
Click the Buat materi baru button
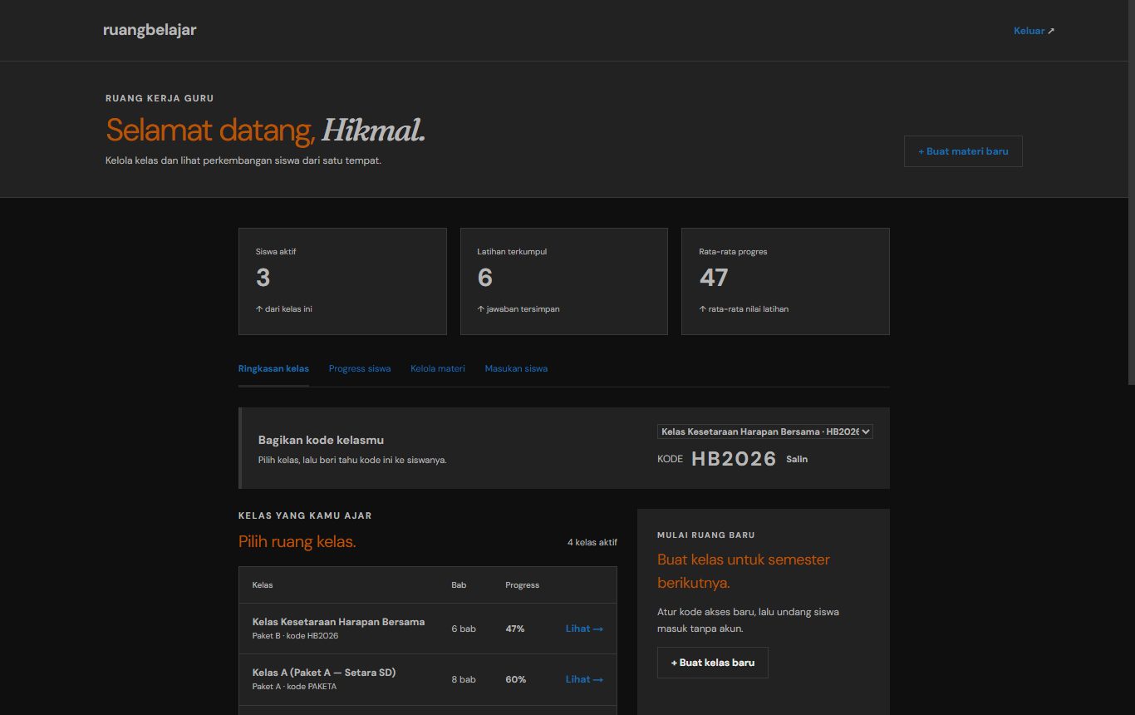point(963,151)
